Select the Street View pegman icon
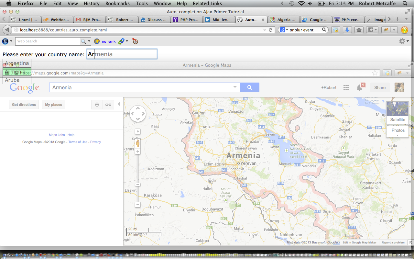414x259 pixels. pyautogui.click(x=138, y=143)
